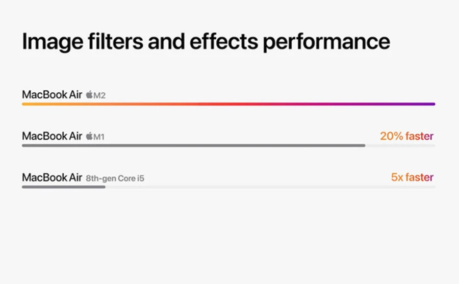Viewport: 459px width, 284px height.
Task: Click the Apple logo beside M2
Action: click(89, 94)
